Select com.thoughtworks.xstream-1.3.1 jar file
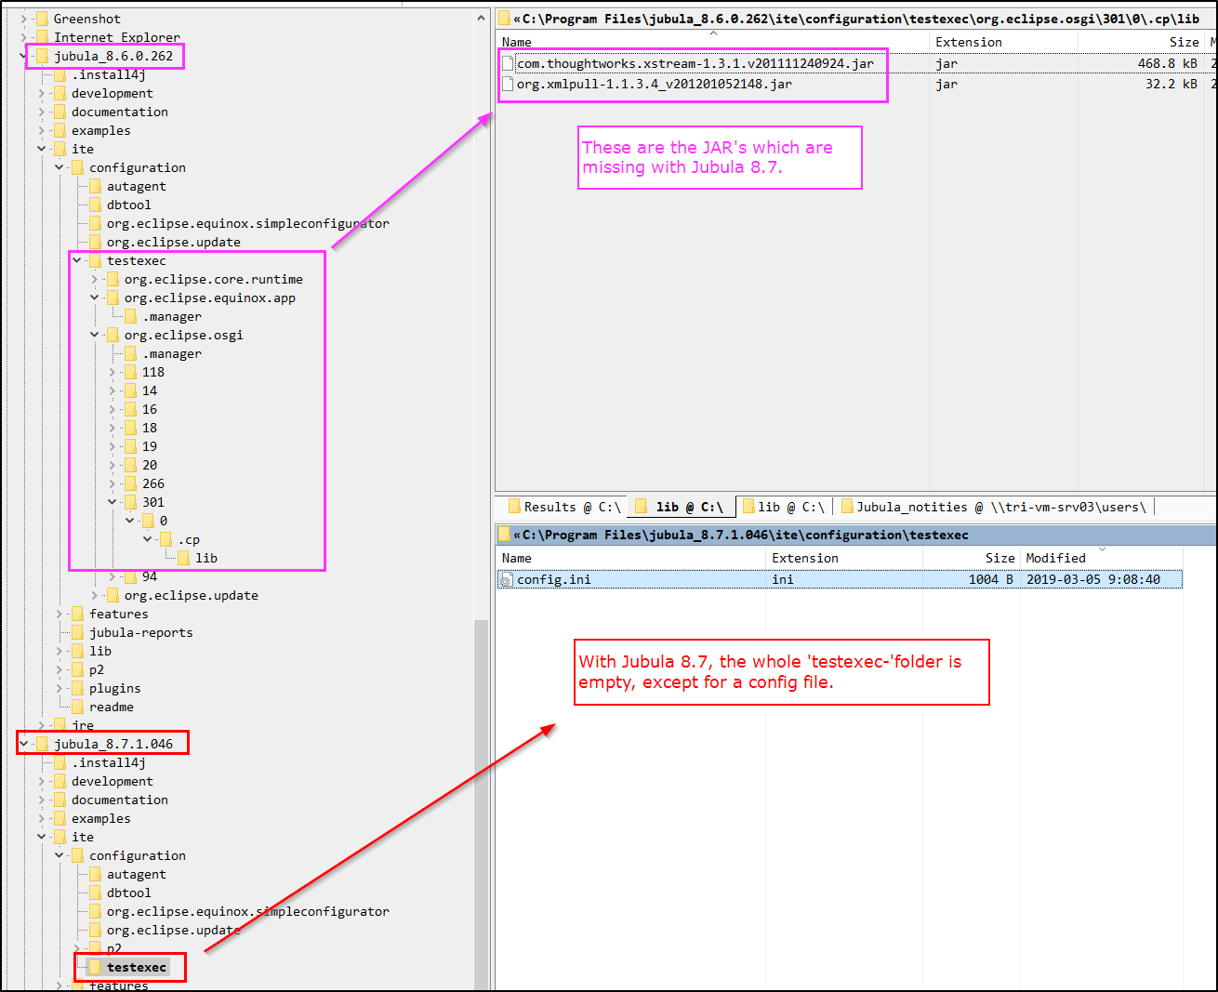The height and width of the screenshot is (992, 1218). click(x=695, y=63)
